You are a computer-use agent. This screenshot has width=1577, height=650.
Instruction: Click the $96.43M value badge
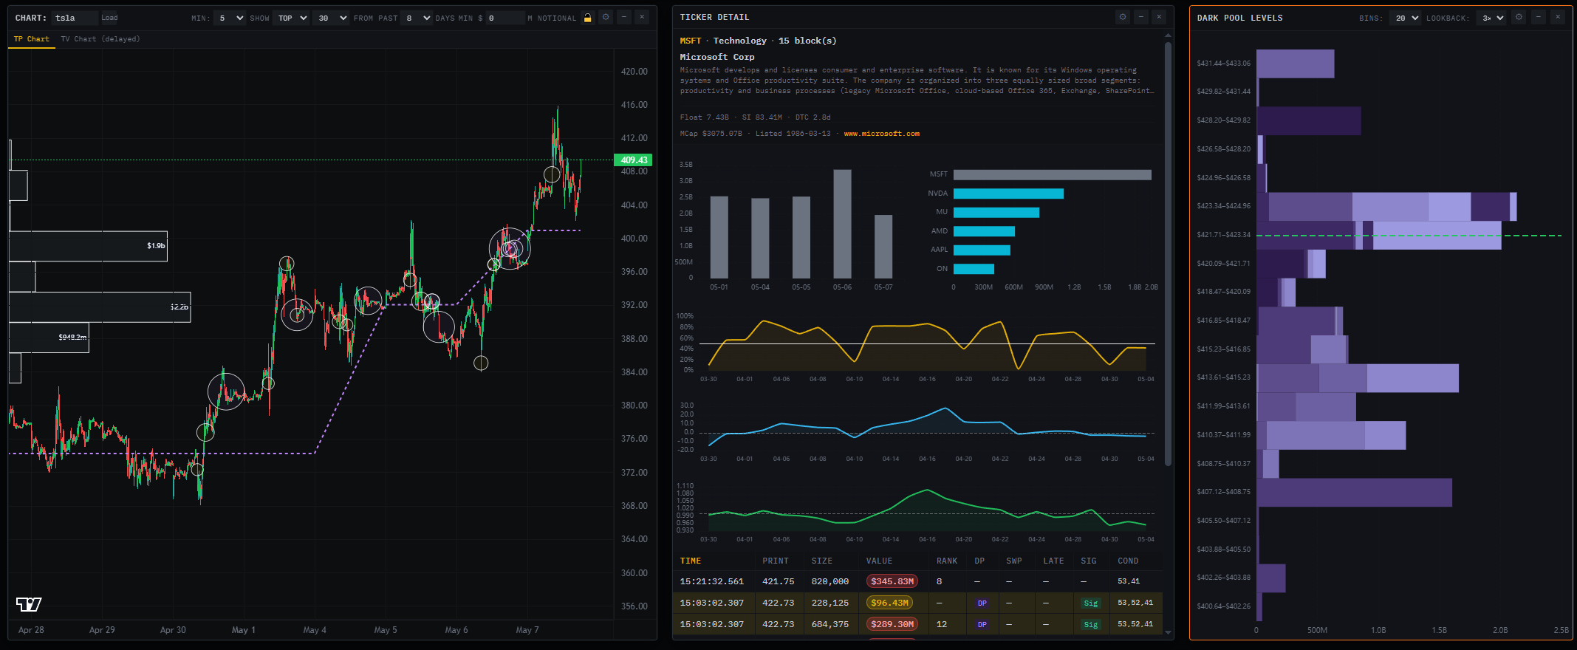tap(889, 603)
